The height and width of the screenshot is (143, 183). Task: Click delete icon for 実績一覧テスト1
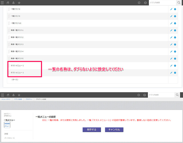point(175,30)
